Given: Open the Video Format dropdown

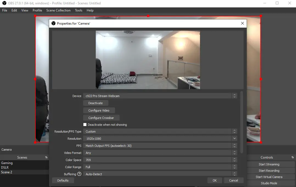Looking at the screenshot, I should click(x=160, y=153).
